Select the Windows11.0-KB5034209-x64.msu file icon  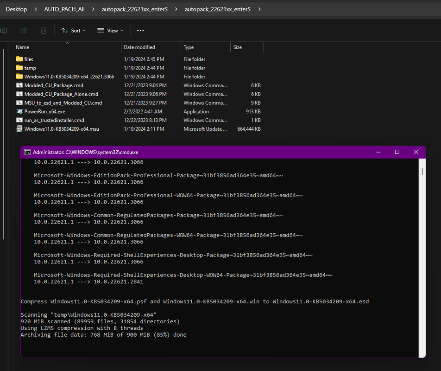(x=19, y=129)
